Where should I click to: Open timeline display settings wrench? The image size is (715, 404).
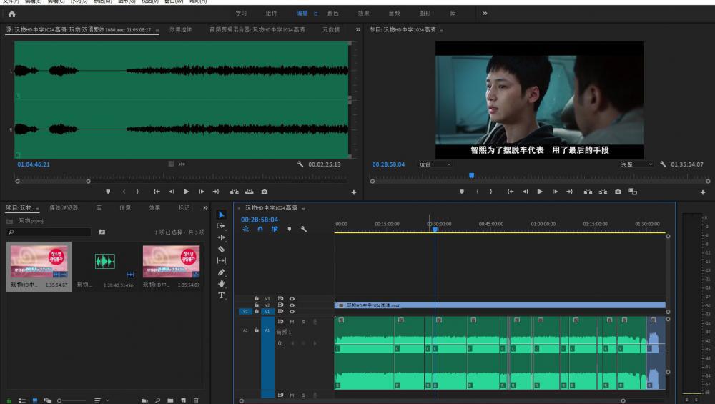(x=304, y=229)
